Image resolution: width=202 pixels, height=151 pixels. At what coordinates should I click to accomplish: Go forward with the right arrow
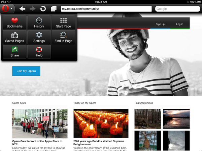coord(33,9)
